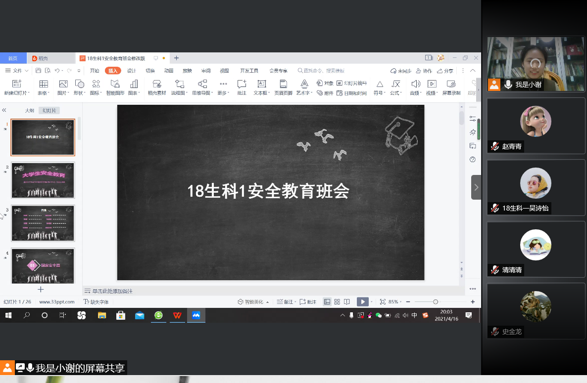Toggle the 备注 notes pane button

[286, 301]
